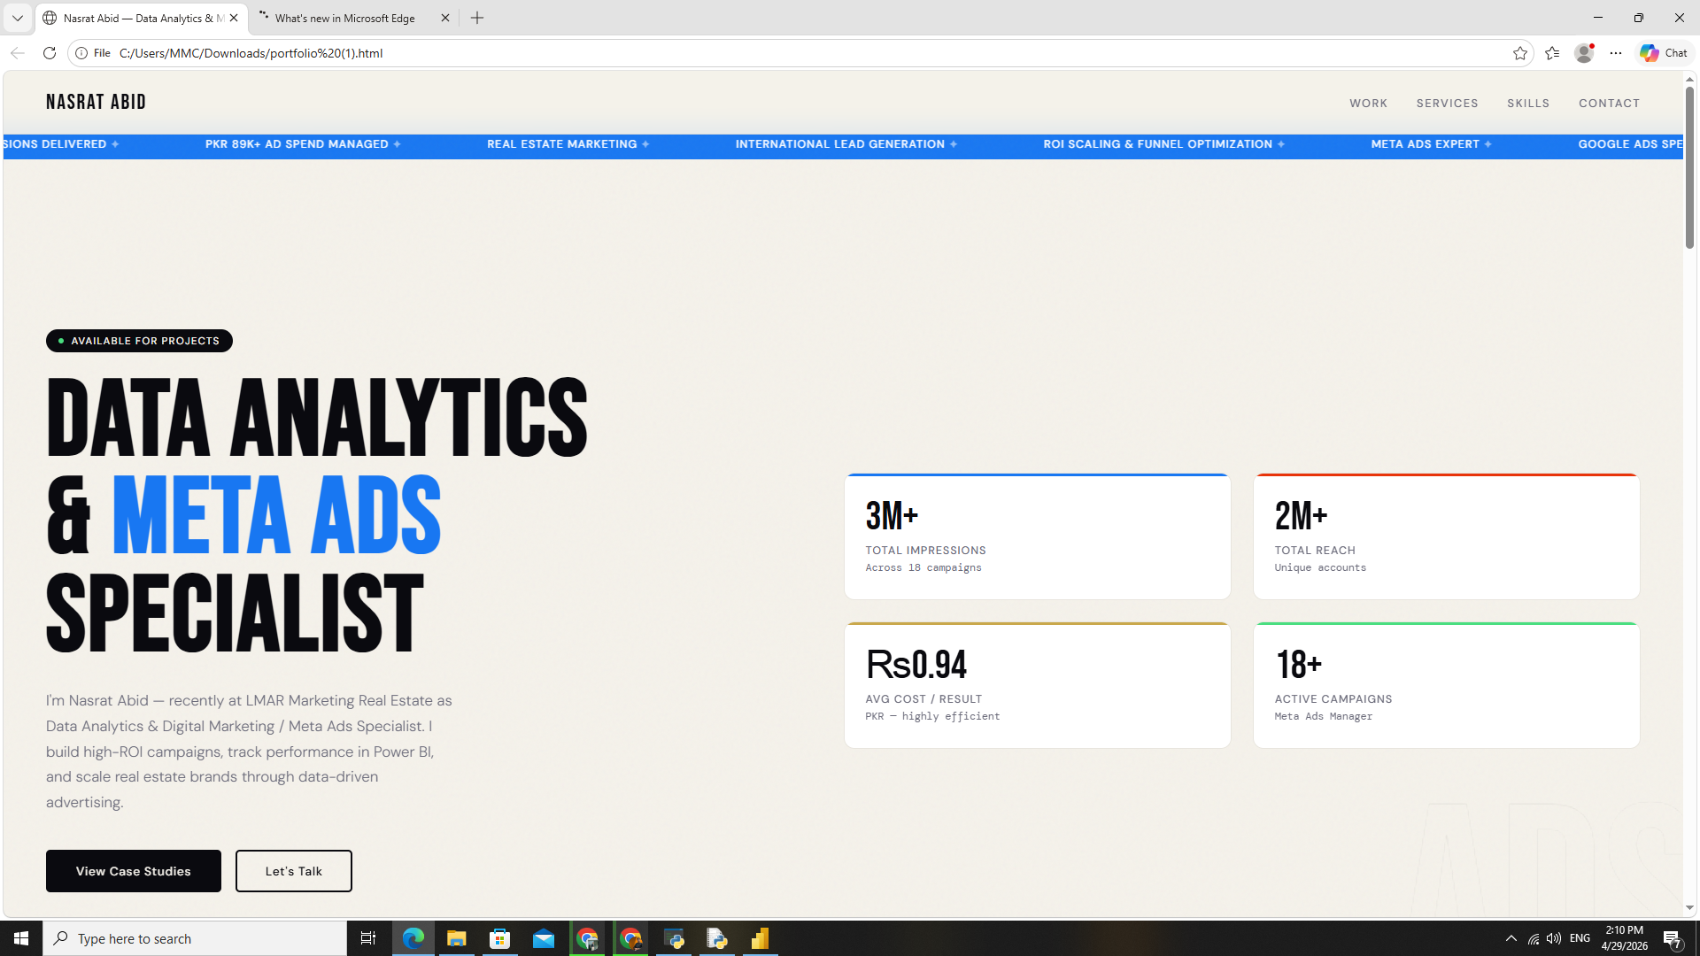Click the Let's Talk button
Screen dimensions: 1700x956
pos(294,871)
